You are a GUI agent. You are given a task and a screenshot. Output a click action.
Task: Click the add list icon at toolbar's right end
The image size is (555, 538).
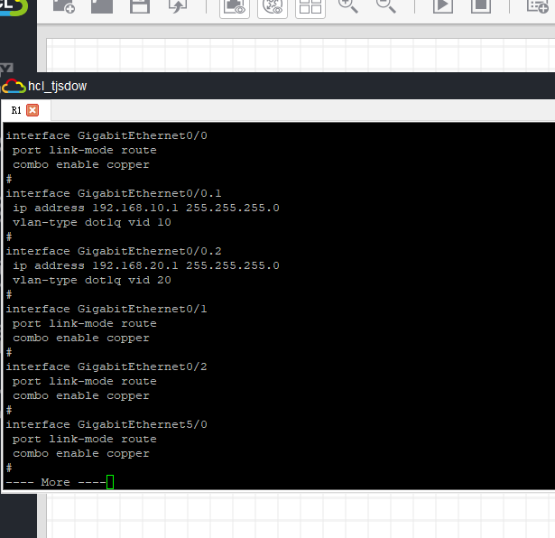click(x=538, y=5)
